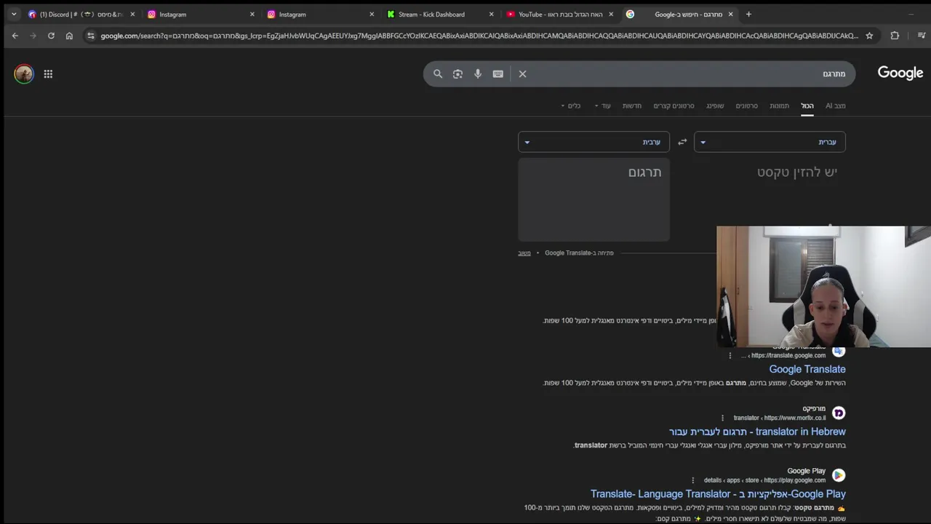
Task: Open the Google Translate result title
Action: (x=807, y=369)
